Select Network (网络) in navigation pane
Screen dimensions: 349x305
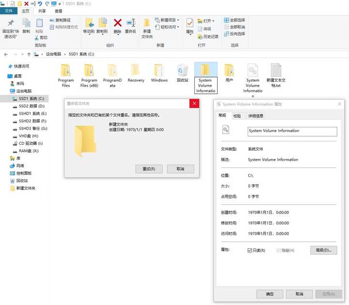click(17, 166)
